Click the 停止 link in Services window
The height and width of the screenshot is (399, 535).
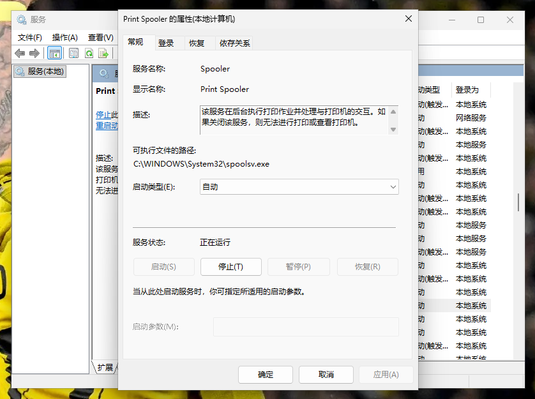point(103,115)
